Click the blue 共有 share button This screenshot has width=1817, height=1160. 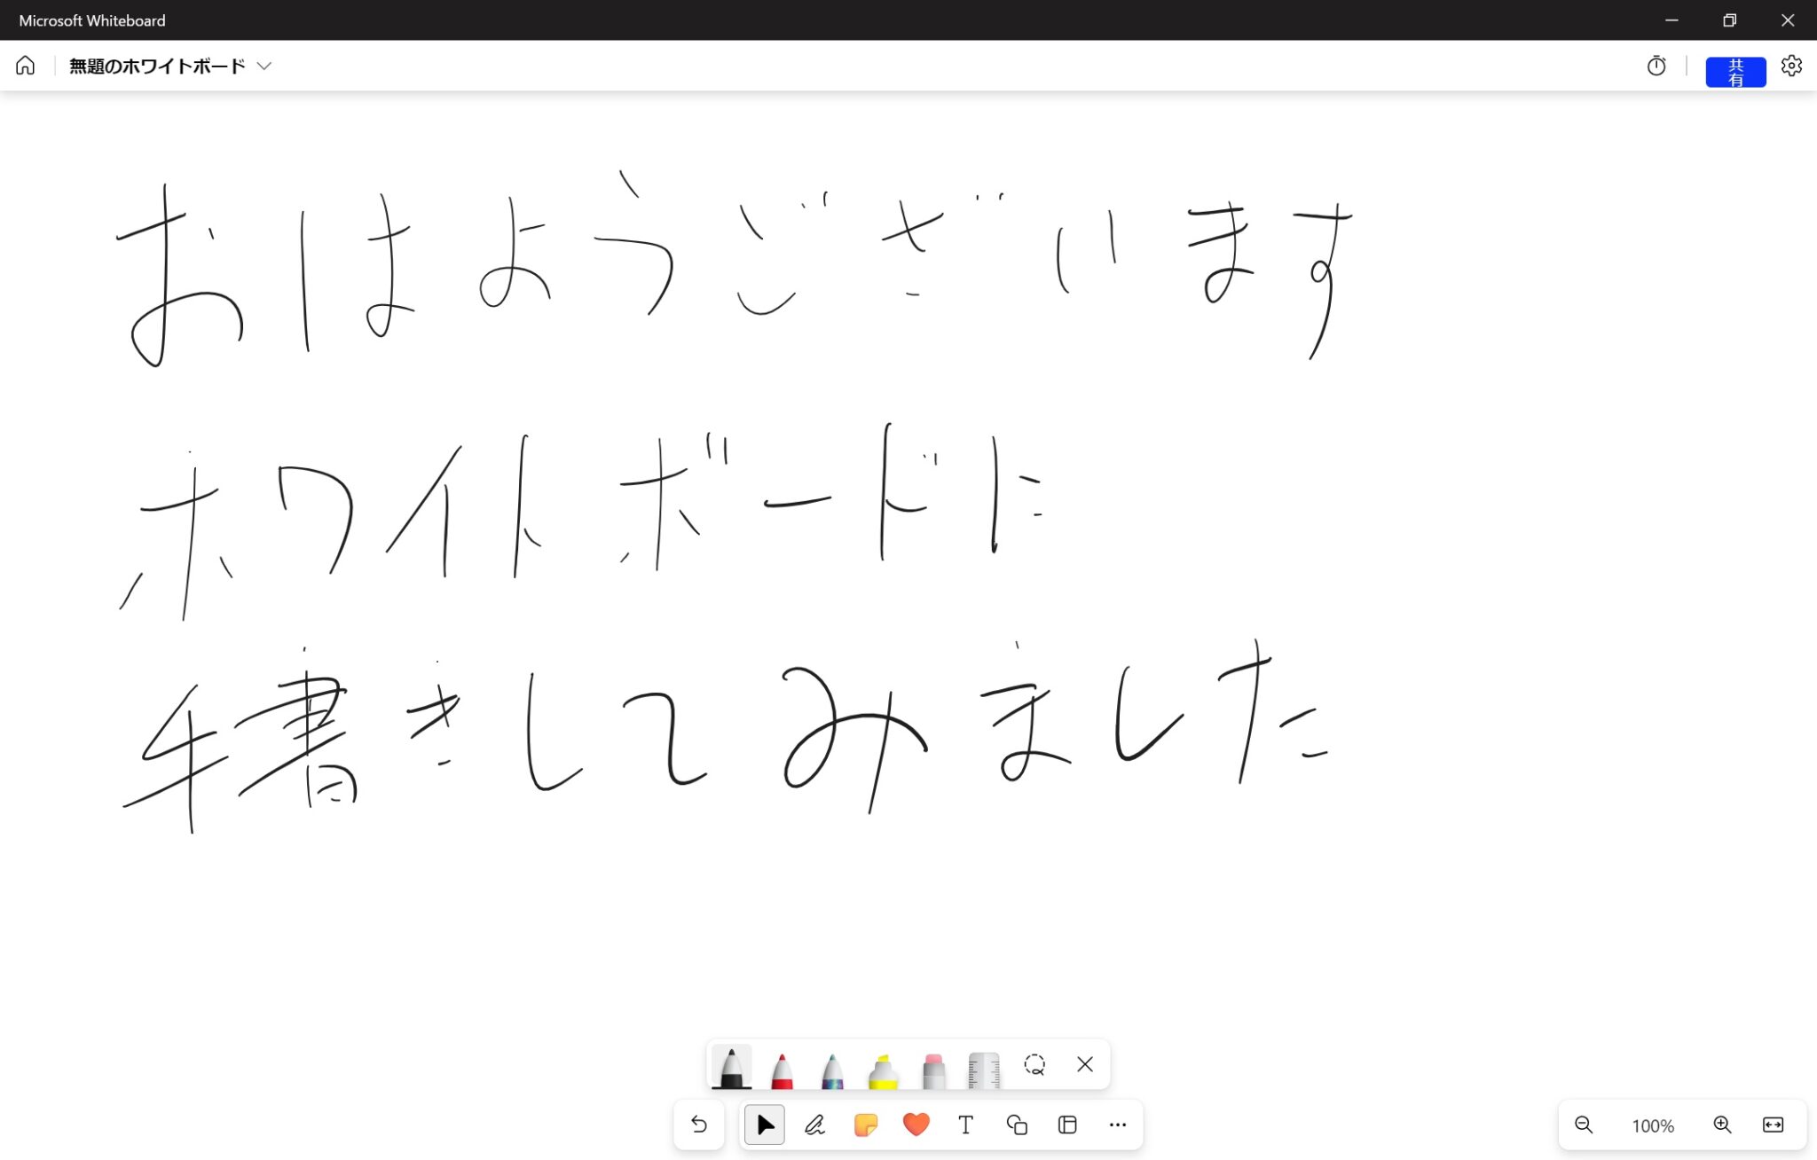(1734, 72)
